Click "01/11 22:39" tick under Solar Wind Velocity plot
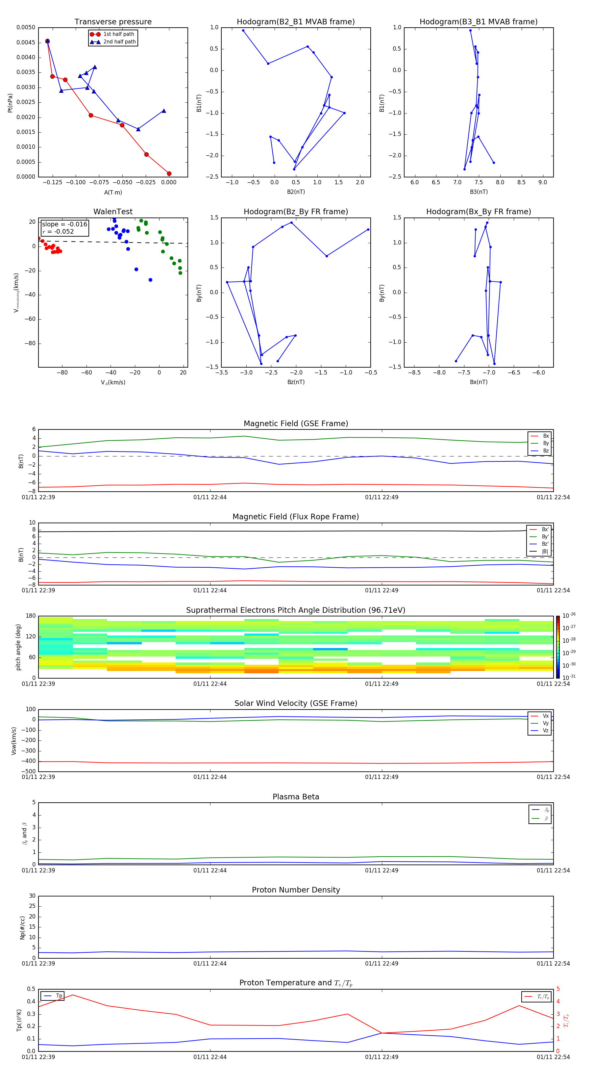The width and height of the screenshot is (592, 1086). [38, 777]
